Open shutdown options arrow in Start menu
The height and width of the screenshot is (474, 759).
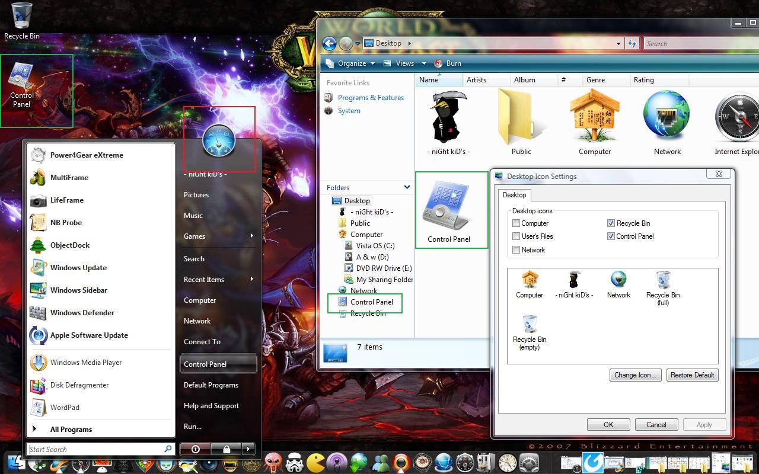(248, 449)
